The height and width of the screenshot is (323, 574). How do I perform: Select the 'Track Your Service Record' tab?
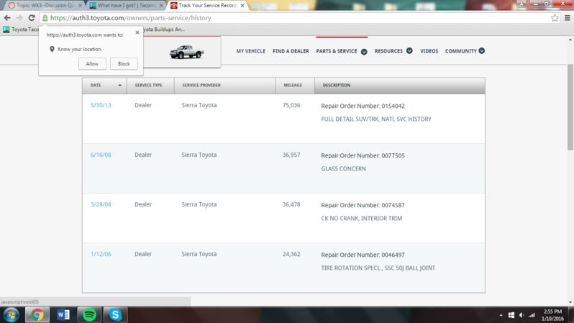[207, 6]
